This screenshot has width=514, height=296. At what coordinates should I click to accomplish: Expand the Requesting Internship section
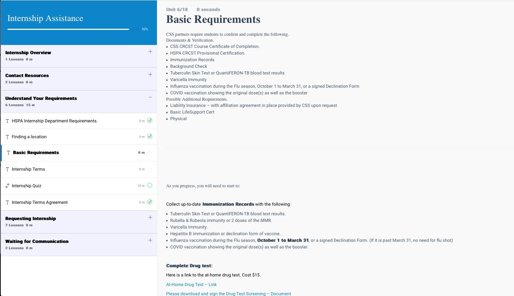150,217
